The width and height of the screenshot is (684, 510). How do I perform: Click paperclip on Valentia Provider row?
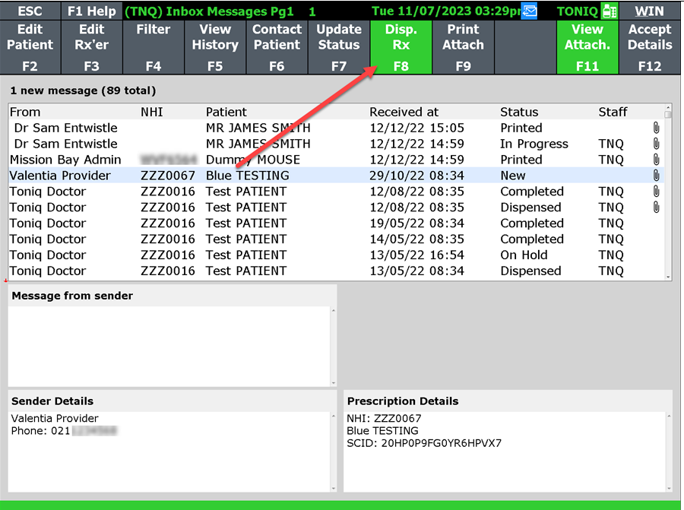click(x=656, y=176)
